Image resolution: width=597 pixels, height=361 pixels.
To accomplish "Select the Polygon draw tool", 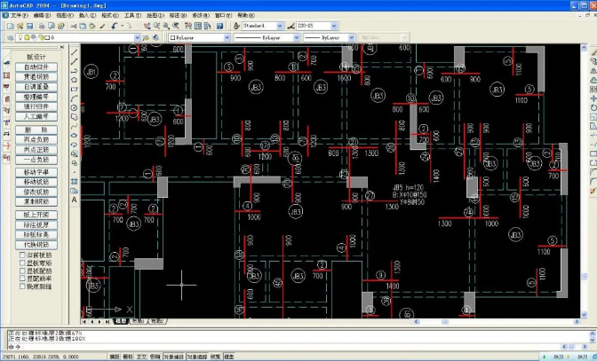I will (x=75, y=80).
